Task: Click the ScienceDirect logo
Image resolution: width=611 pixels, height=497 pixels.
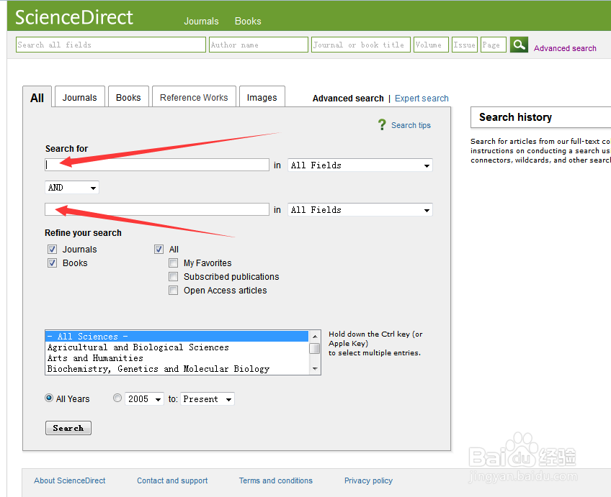Action: (x=74, y=17)
